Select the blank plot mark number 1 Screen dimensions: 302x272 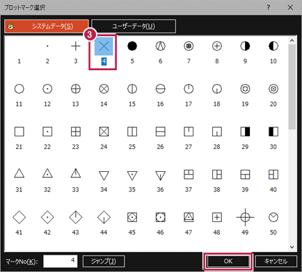coord(19,46)
